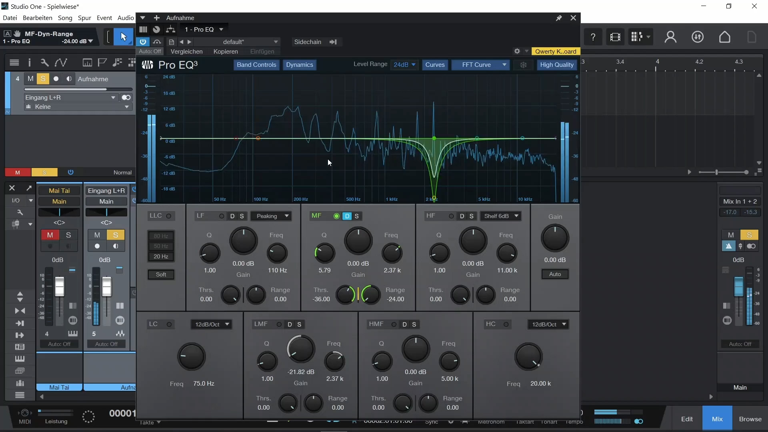The image size is (768, 432).
Task: Click the freeze snowflake icon in Pro EQ
Action: (x=523, y=65)
